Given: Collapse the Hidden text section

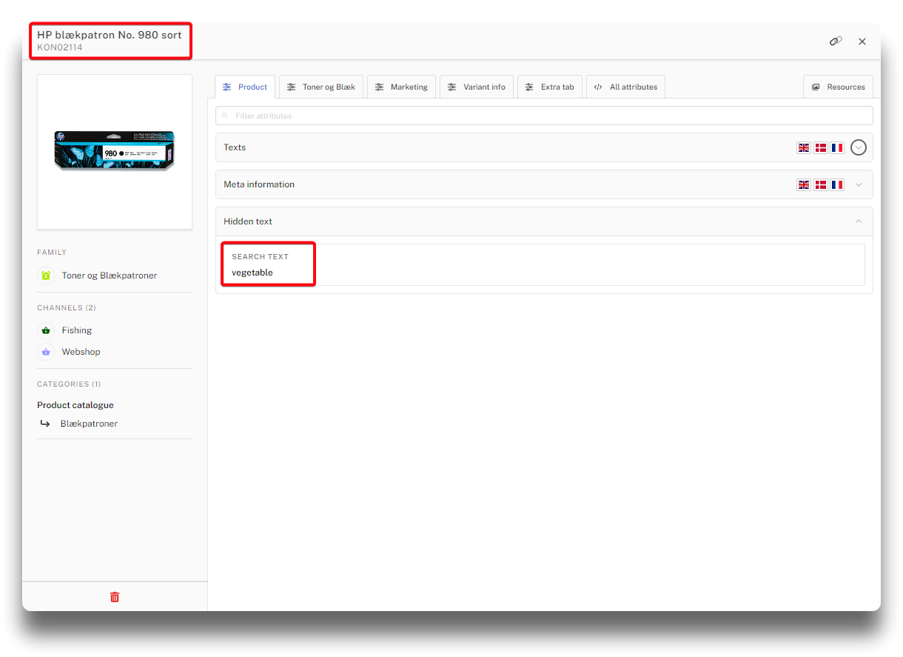Looking at the screenshot, I should (858, 221).
